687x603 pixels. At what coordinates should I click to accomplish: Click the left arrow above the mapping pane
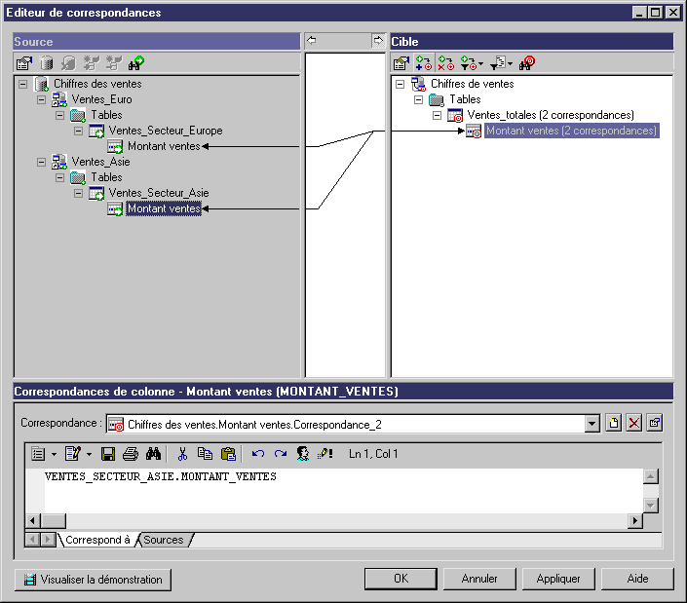pos(312,41)
